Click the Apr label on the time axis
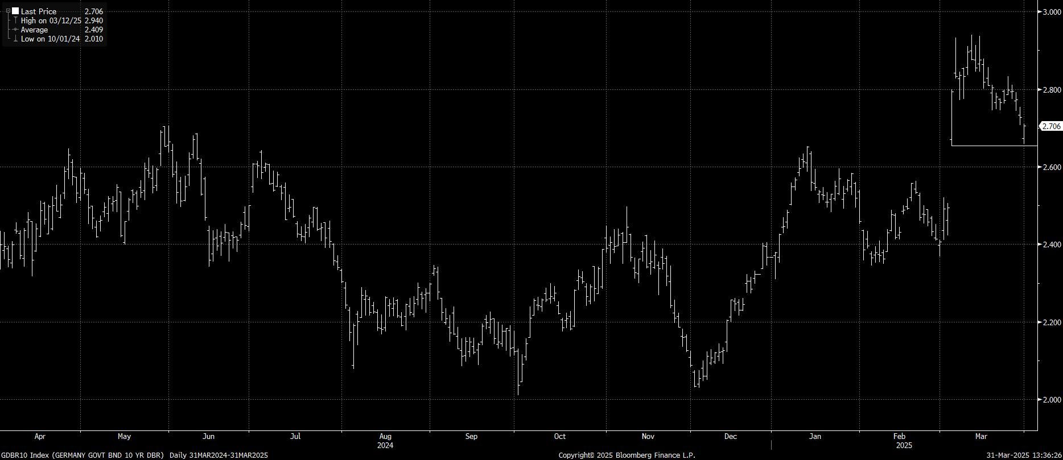This screenshot has height=460, width=1063. point(40,437)
